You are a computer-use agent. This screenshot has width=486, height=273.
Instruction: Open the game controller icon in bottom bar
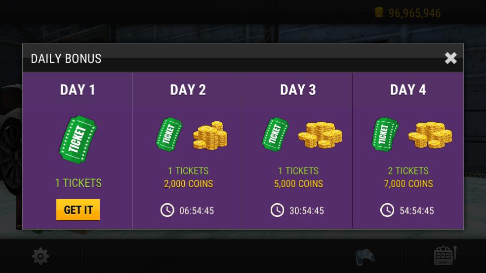[365, 256]
